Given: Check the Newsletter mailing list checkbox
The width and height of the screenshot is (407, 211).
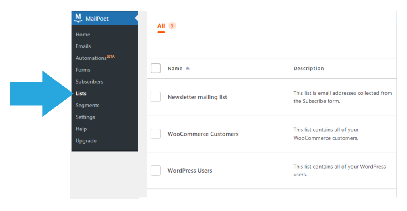Looking at the screenshot, I should click(156, 97).
